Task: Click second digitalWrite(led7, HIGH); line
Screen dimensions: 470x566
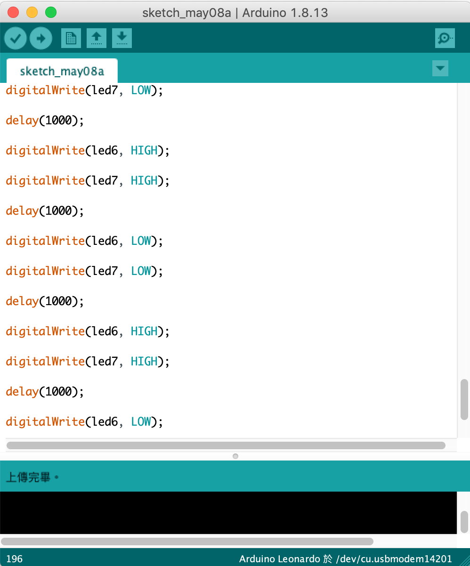Action: [x=88, y=362]
